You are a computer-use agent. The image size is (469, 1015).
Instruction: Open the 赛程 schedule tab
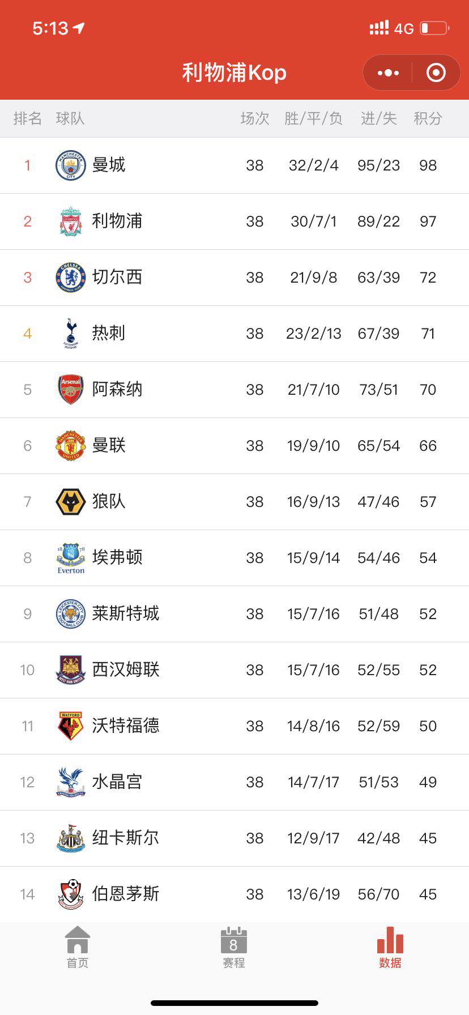tap(233, 948)
